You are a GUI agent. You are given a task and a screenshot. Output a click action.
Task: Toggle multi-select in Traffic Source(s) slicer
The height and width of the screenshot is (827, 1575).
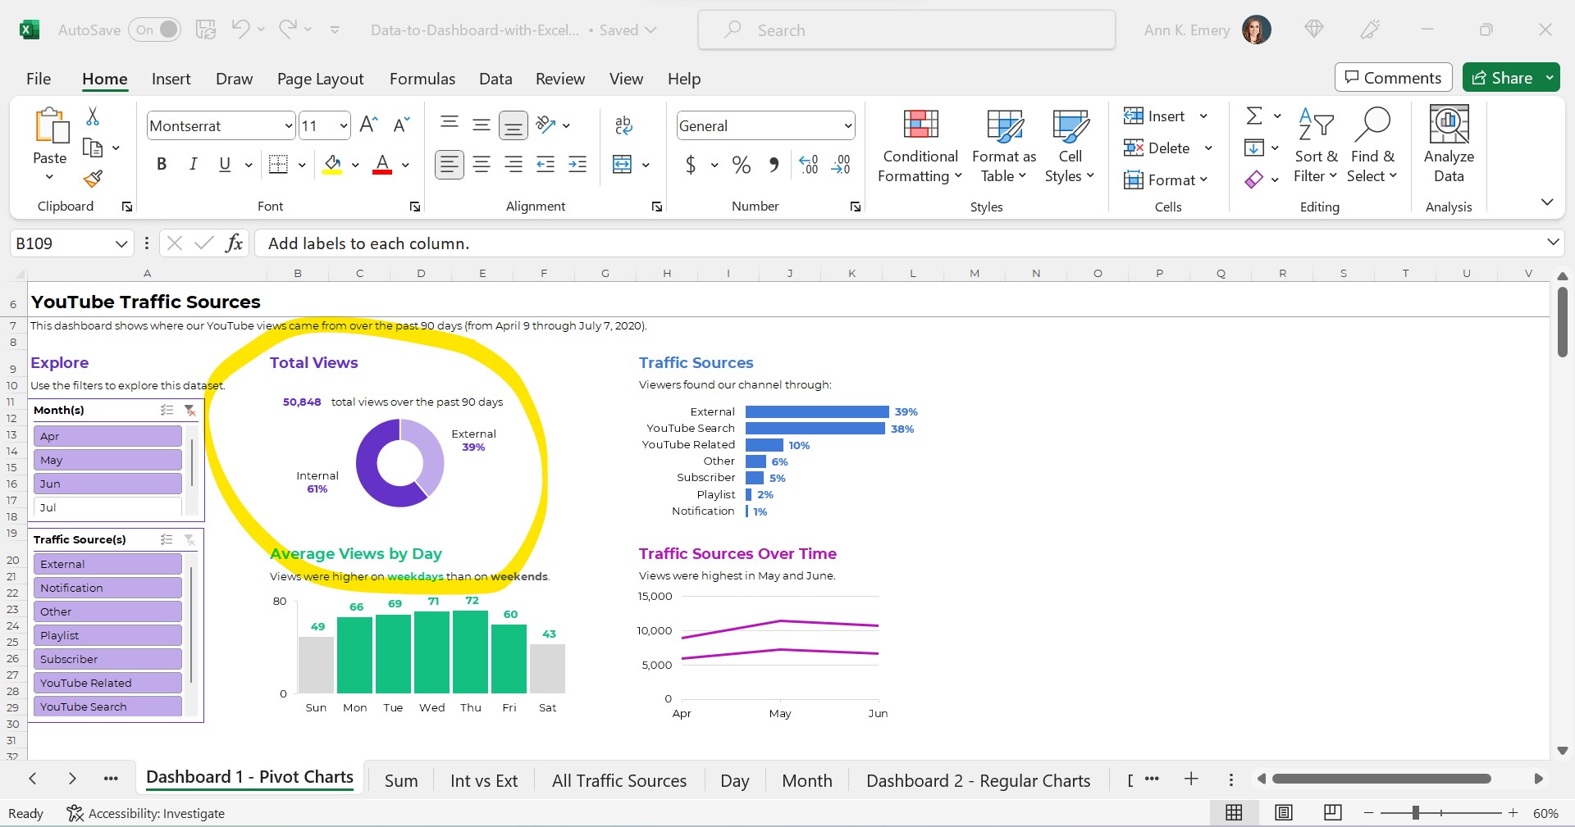(x=167, y=539)
